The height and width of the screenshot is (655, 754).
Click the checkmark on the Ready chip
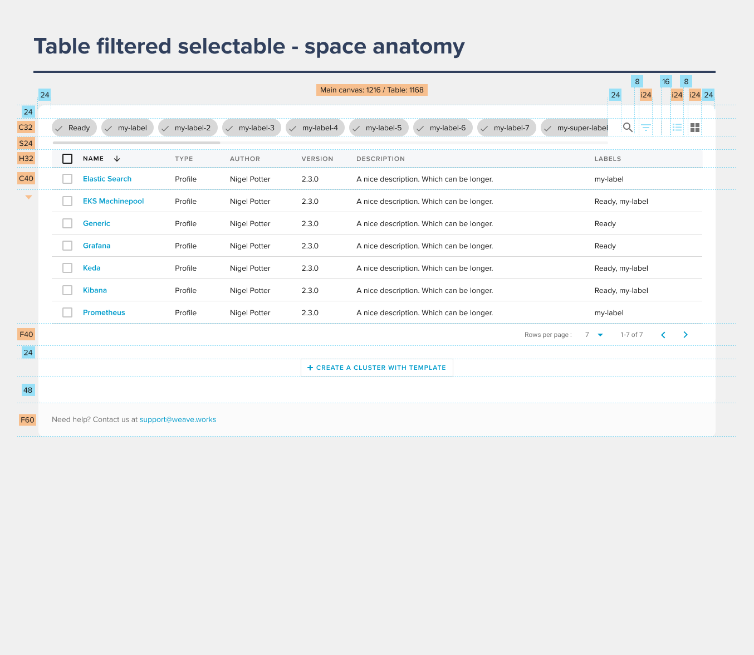[58, 128]
